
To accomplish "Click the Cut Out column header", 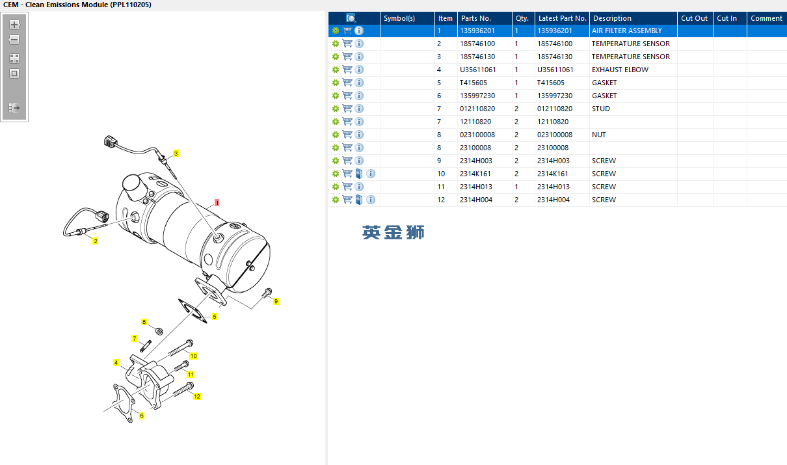I will 695,18.
